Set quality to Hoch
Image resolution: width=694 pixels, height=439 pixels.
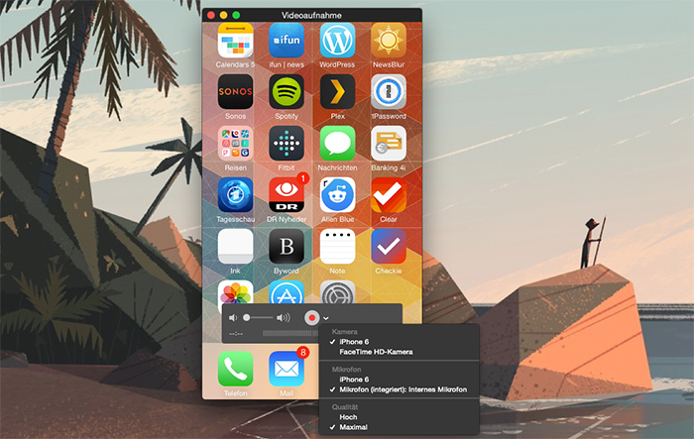point(348,417)
